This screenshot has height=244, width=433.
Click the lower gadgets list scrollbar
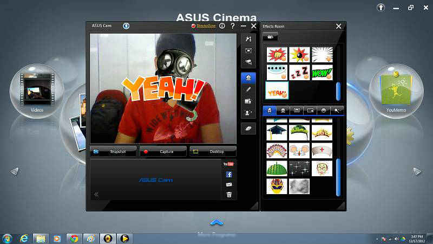coord(338,177)
